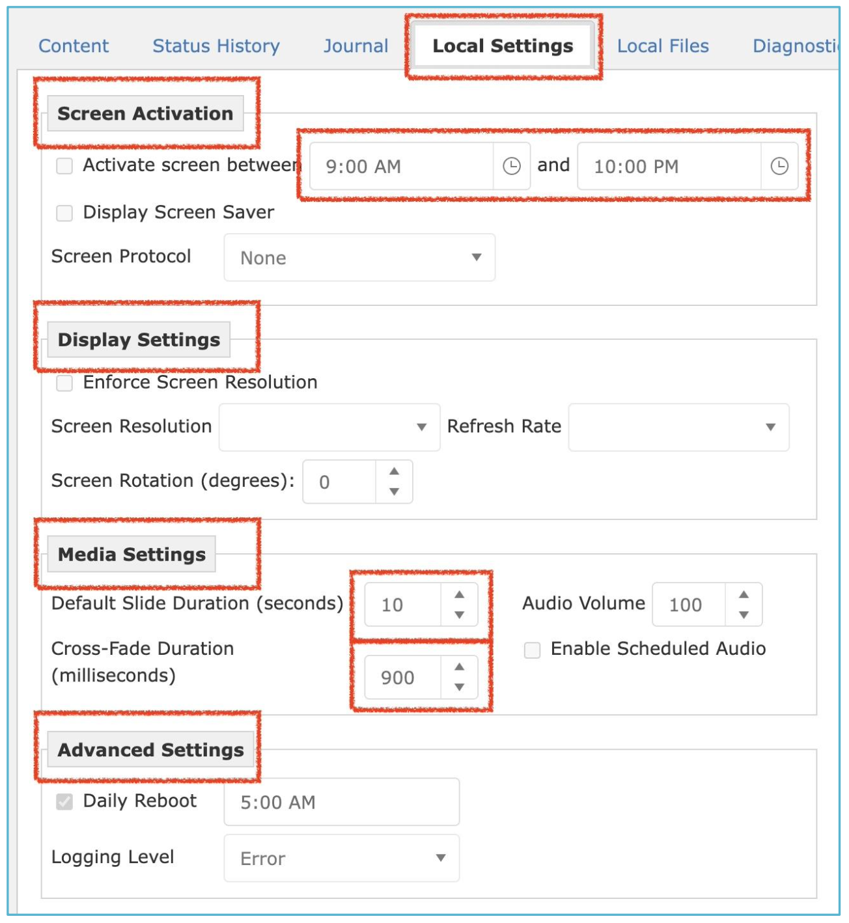This screenshot has width=849, height=923.
Task: Open the Refresh Rate dropdown
Action: (x=678, y=427)
